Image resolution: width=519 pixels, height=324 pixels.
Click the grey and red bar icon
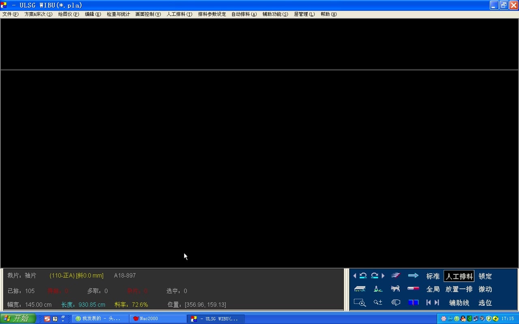pyautogui.click(x=413, y=289)
